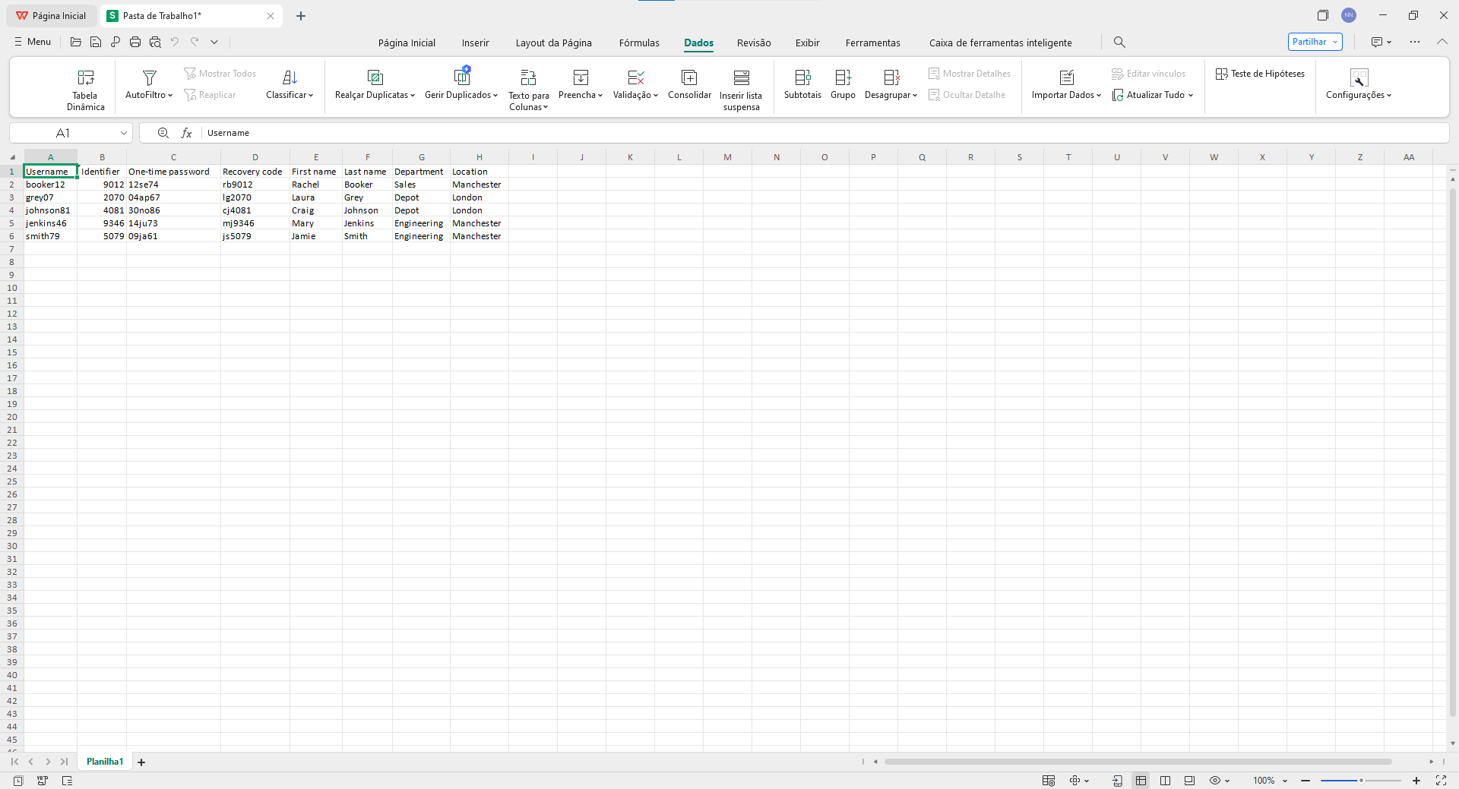This screenshot has width=1459, height=789.
Task: Click the search magnifier icon
Action: click(1119, 43)
